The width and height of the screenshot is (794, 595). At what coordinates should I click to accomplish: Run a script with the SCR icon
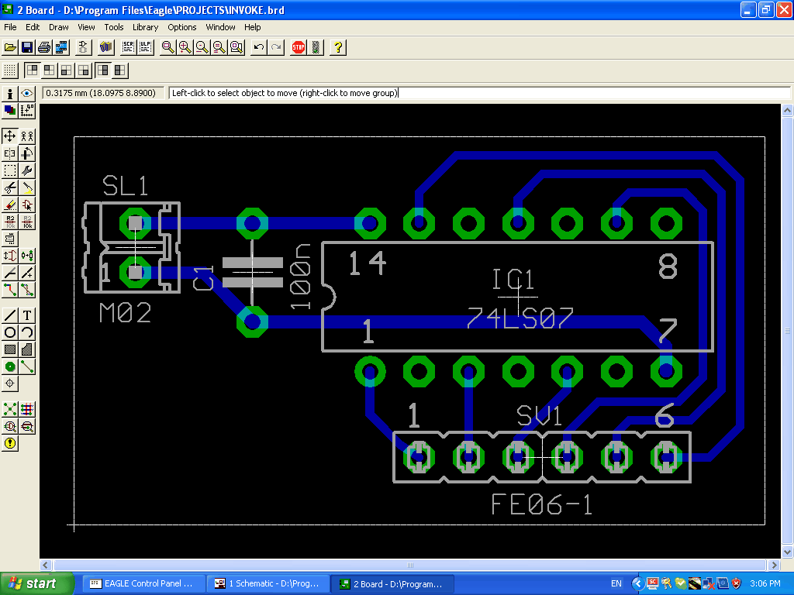click(129, 47)
